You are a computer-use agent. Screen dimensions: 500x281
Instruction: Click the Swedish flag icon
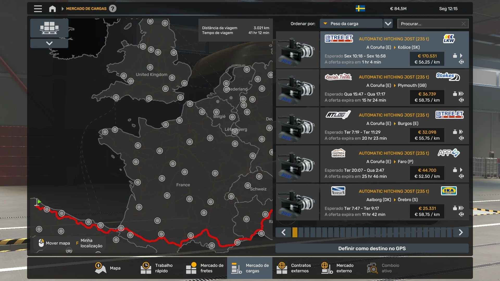tap(360, 9)
